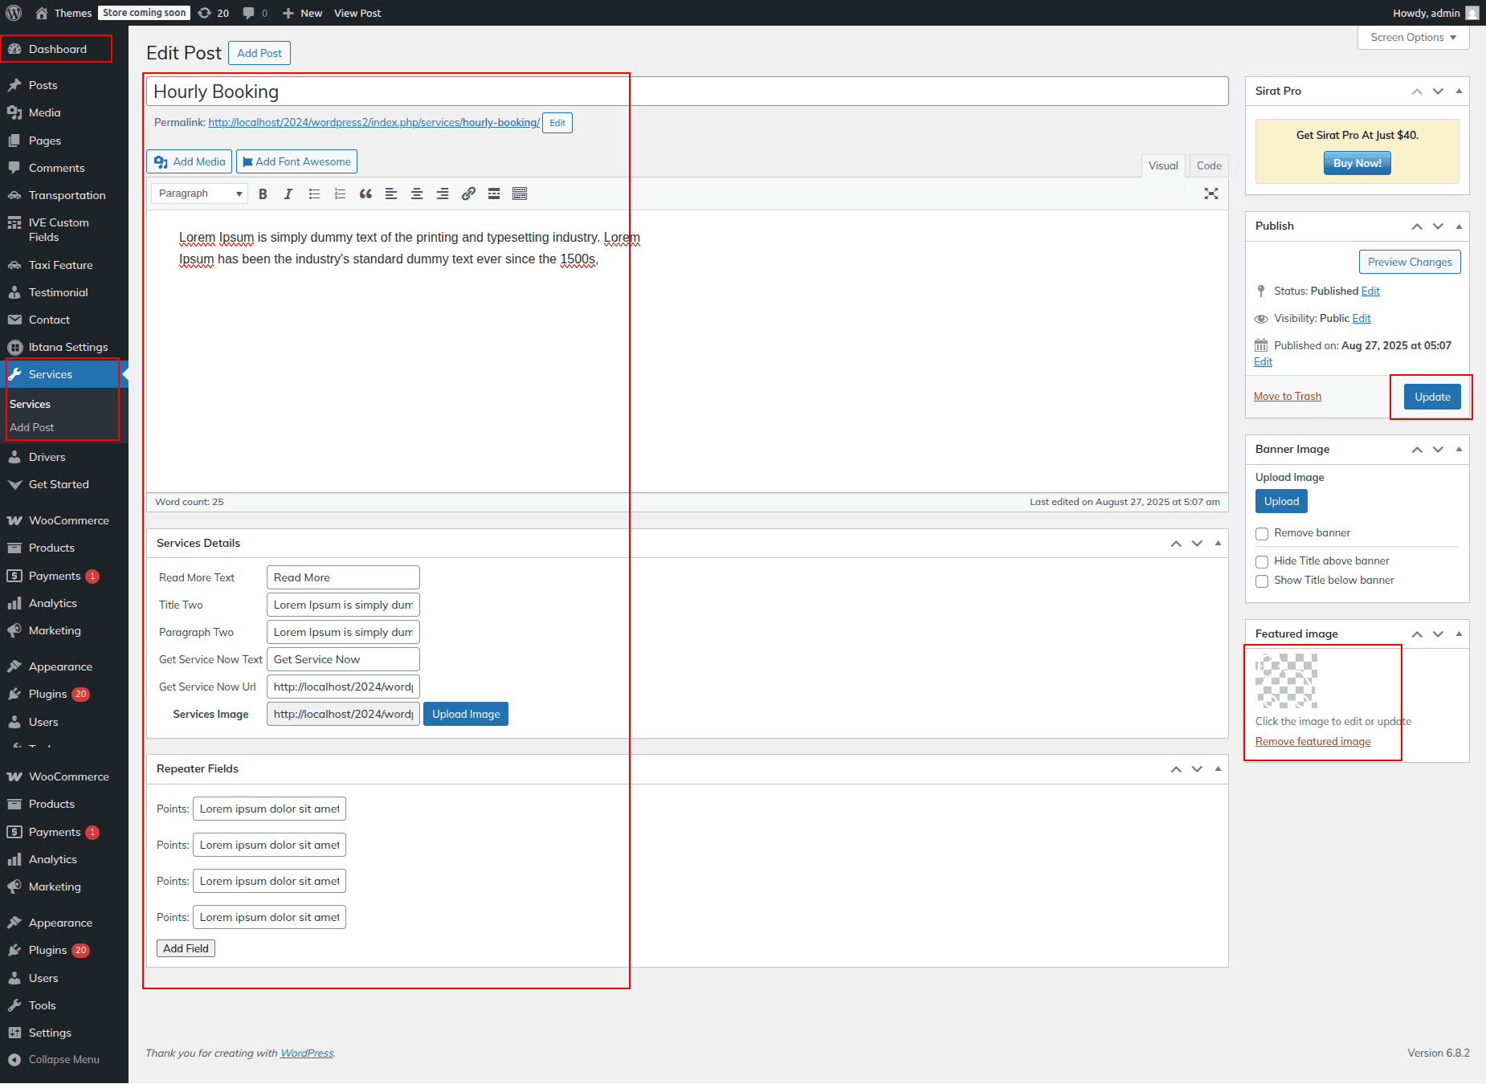The image size is (1486, 1084).
Task: Expand the Screen Options panel
Action: pyautogui.click(x=1413, y=38)
